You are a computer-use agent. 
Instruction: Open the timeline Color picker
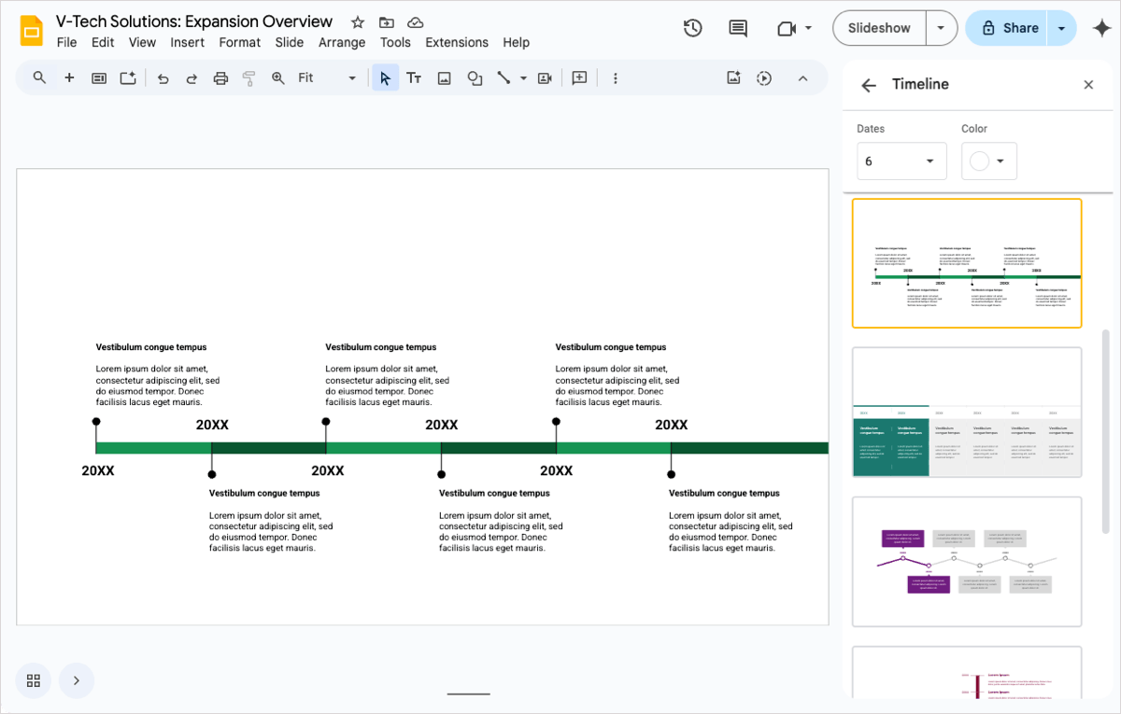(x=989, y=161)
